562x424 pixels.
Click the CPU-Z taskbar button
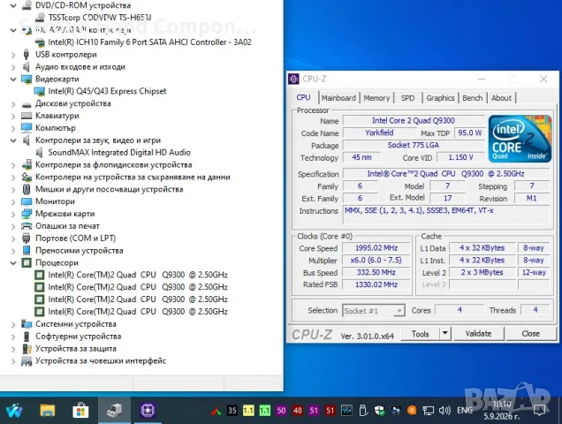pos(148,411)
